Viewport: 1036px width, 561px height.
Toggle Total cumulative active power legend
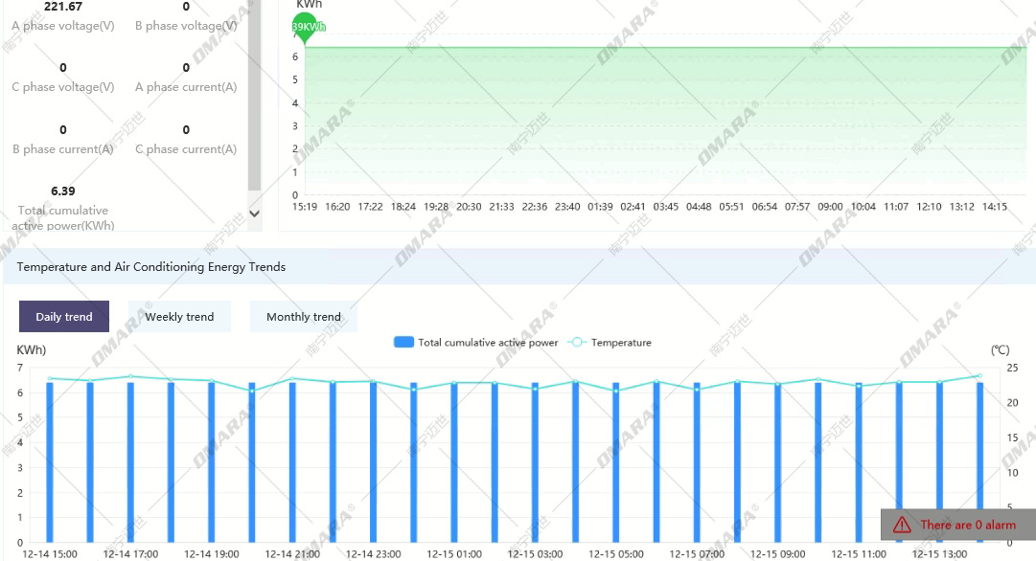tap(475, 343)
